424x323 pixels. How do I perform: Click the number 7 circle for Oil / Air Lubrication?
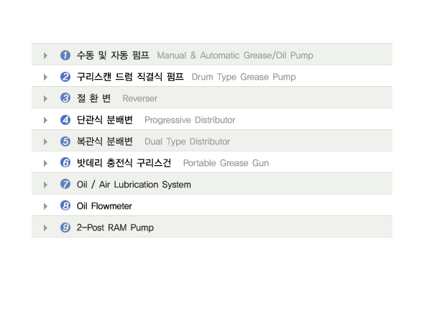(x=65, y=184)
